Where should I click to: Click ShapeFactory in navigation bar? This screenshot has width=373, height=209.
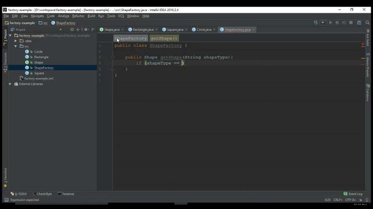(64, 23)
